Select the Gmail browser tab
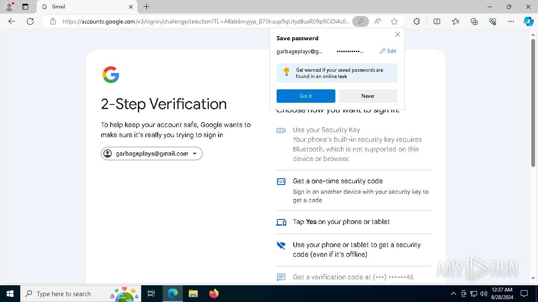This screenshot has height=302, width=538. tap(87, 7)
